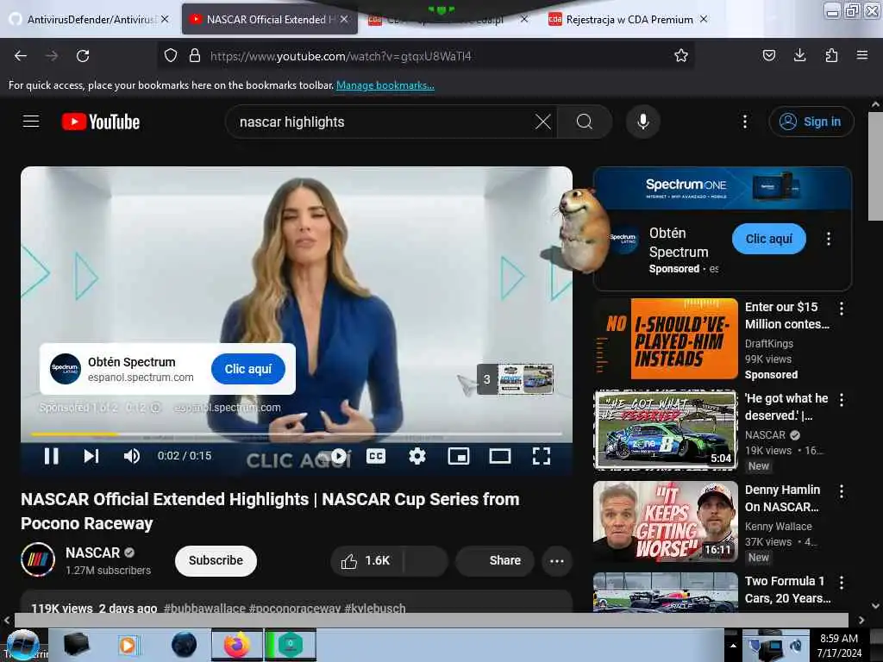Like the video (1.6K)

pyautogui.click(x=366, y=560)
